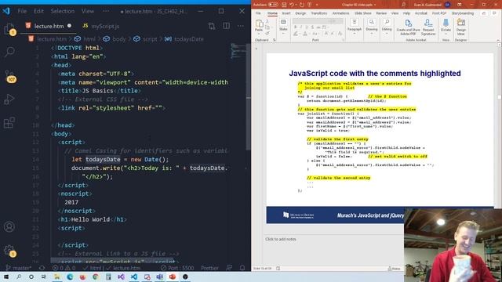Click Create and Share Adobe PDF

tap(408, 27)
